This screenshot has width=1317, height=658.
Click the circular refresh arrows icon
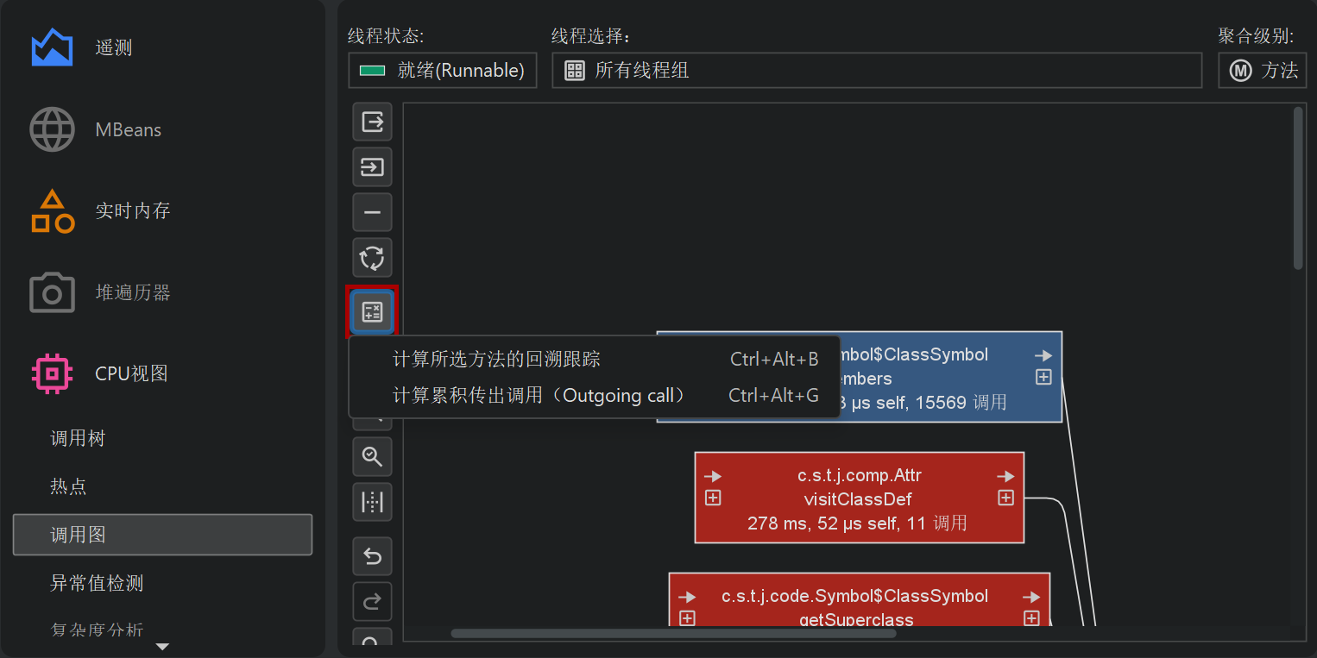click(x=372, y=258)
